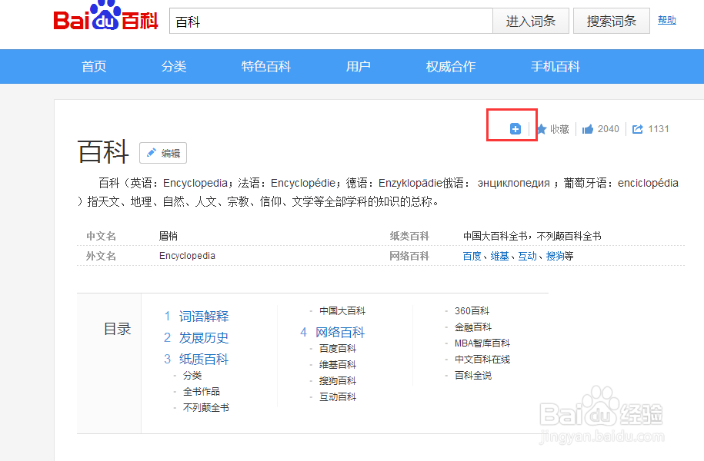Click the 进入词条 button
Image resolution: width=704 pixels, height=461 pixels.
coord(531,21)
